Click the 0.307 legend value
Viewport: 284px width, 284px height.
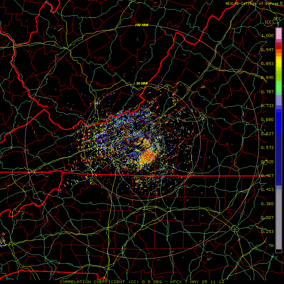coord(267,218)
